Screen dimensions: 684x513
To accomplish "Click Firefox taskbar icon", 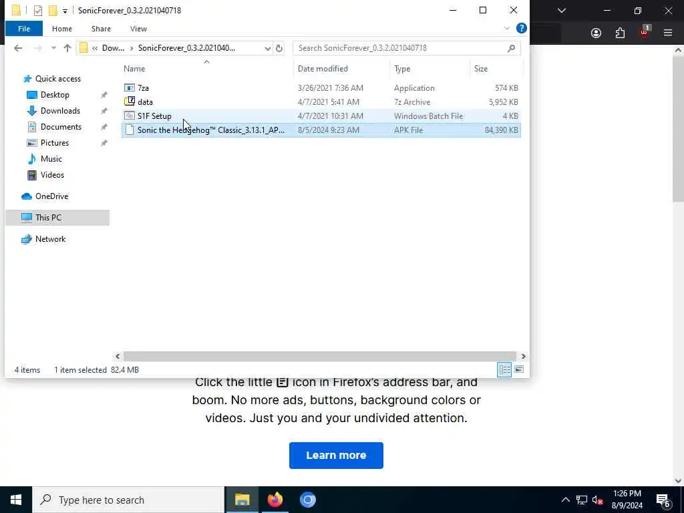I will pos(275,500).
